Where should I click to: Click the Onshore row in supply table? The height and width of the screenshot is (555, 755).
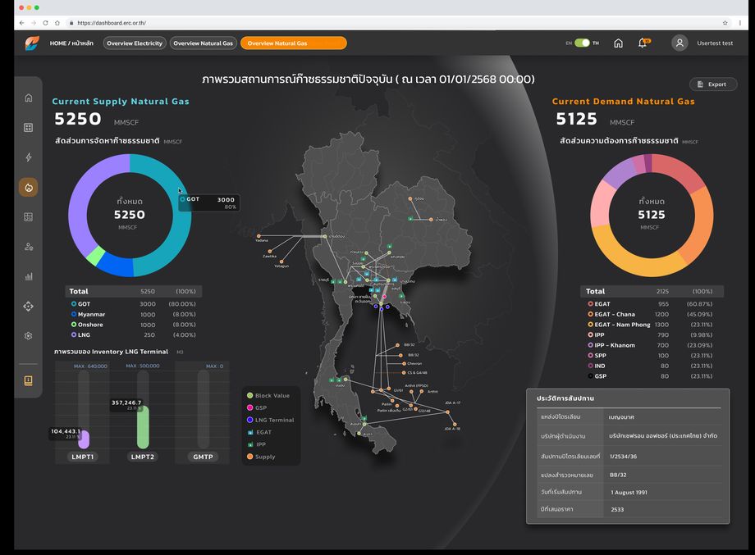click(134, 325)
